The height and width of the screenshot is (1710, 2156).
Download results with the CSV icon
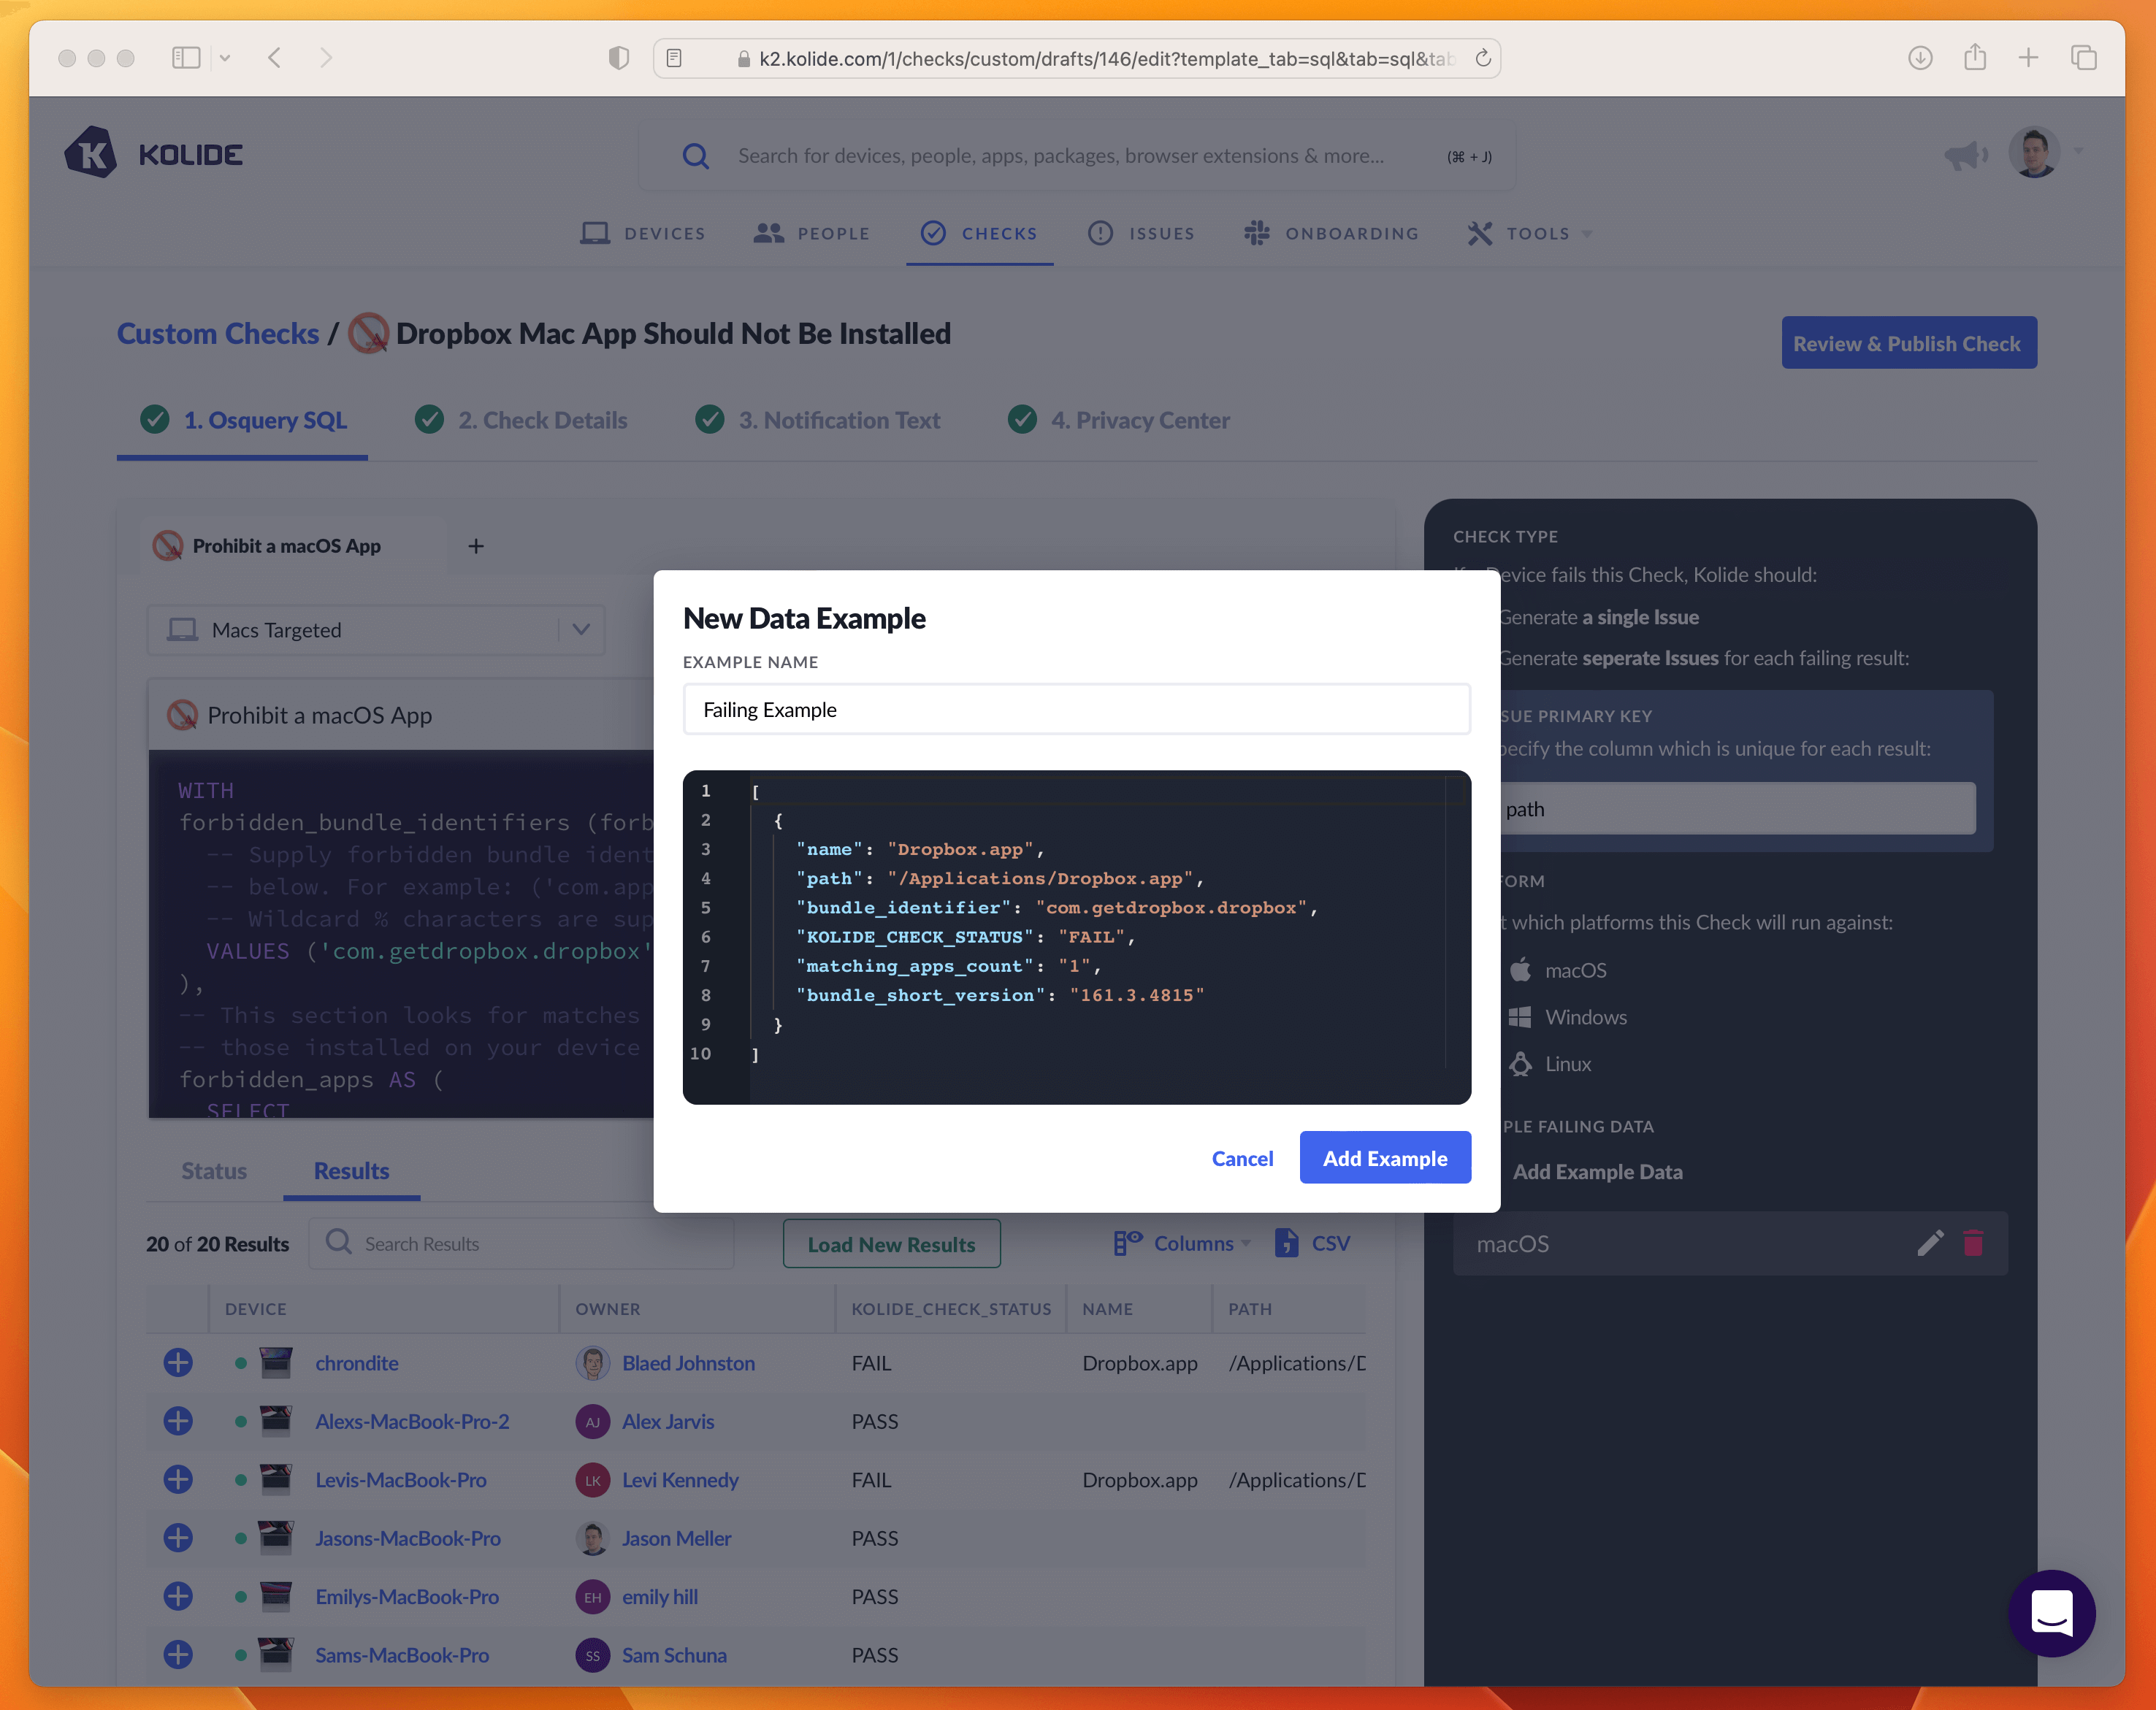point(1313,1243)
